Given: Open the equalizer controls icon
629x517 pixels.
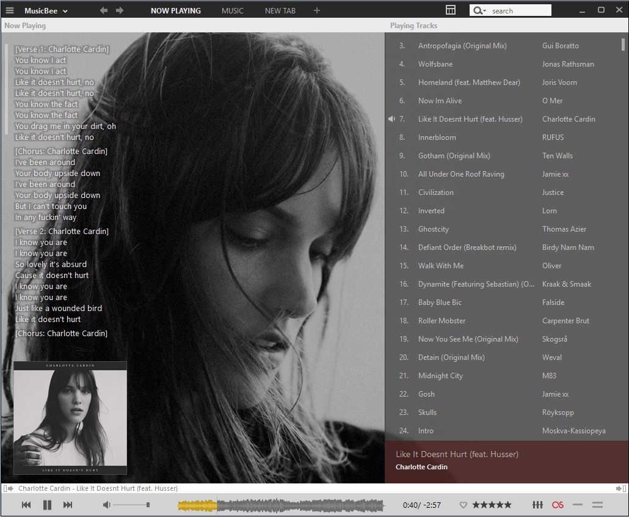Looking at the screenshot, I should 537,505.
